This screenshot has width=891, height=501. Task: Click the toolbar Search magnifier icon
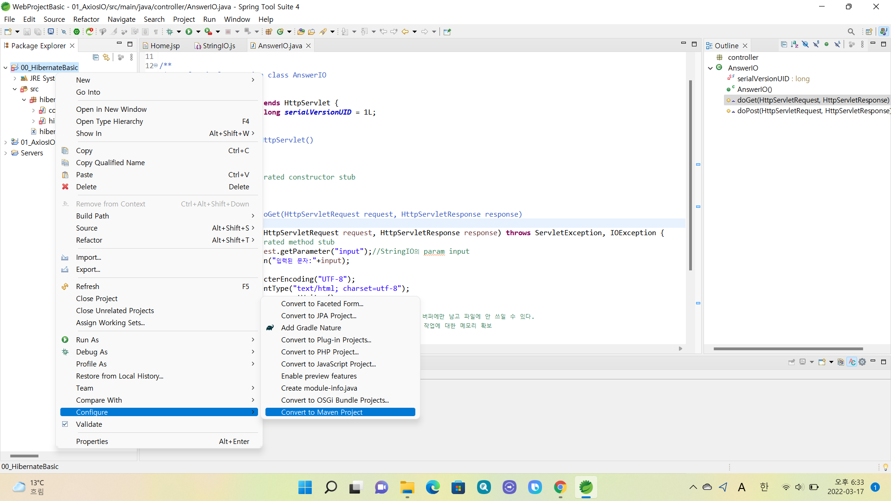point(851,32)
